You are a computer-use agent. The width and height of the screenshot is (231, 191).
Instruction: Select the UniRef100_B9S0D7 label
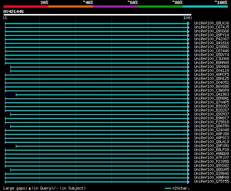point(212,106)
